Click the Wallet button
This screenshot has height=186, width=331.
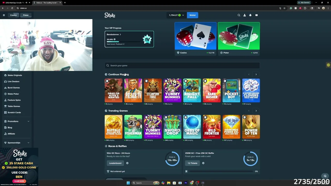192,15
